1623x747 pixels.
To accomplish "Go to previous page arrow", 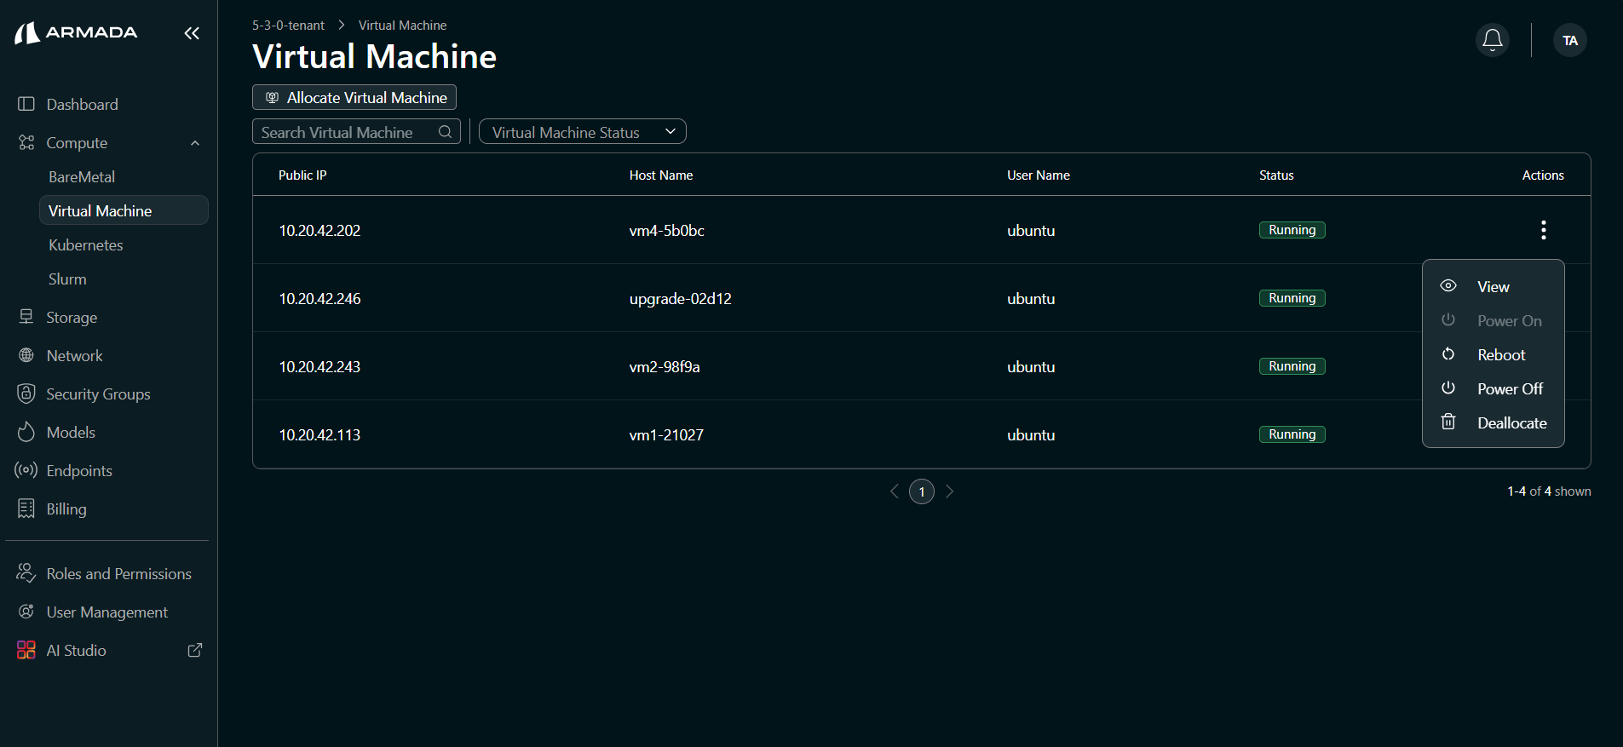I will (895, 491).
